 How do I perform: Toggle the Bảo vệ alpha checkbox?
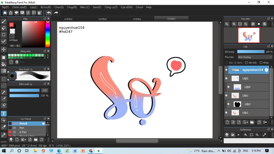coord(227,63)
